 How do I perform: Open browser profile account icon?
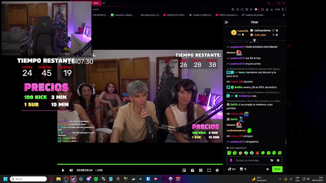[x=267, y=9]
